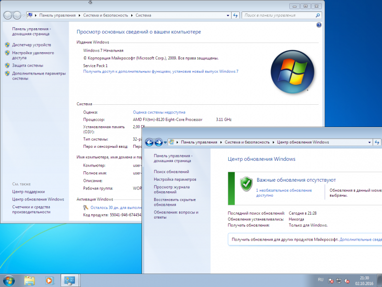Open Центр поддержки link in System sidebar
The image size is (382, 287).
pyautogui.click(x=28, y=192)
